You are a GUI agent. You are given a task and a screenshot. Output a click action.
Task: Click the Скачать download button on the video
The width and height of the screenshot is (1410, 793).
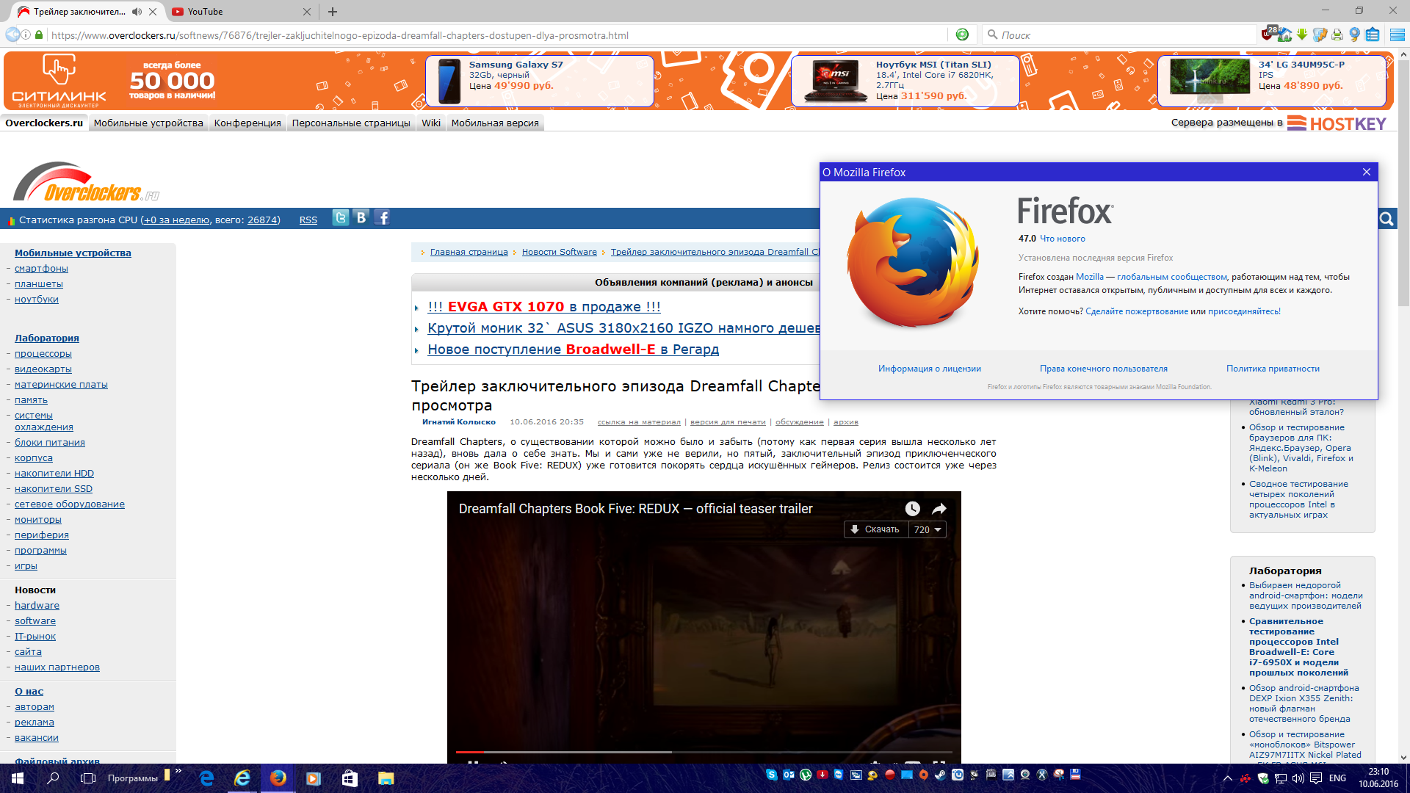875,529
